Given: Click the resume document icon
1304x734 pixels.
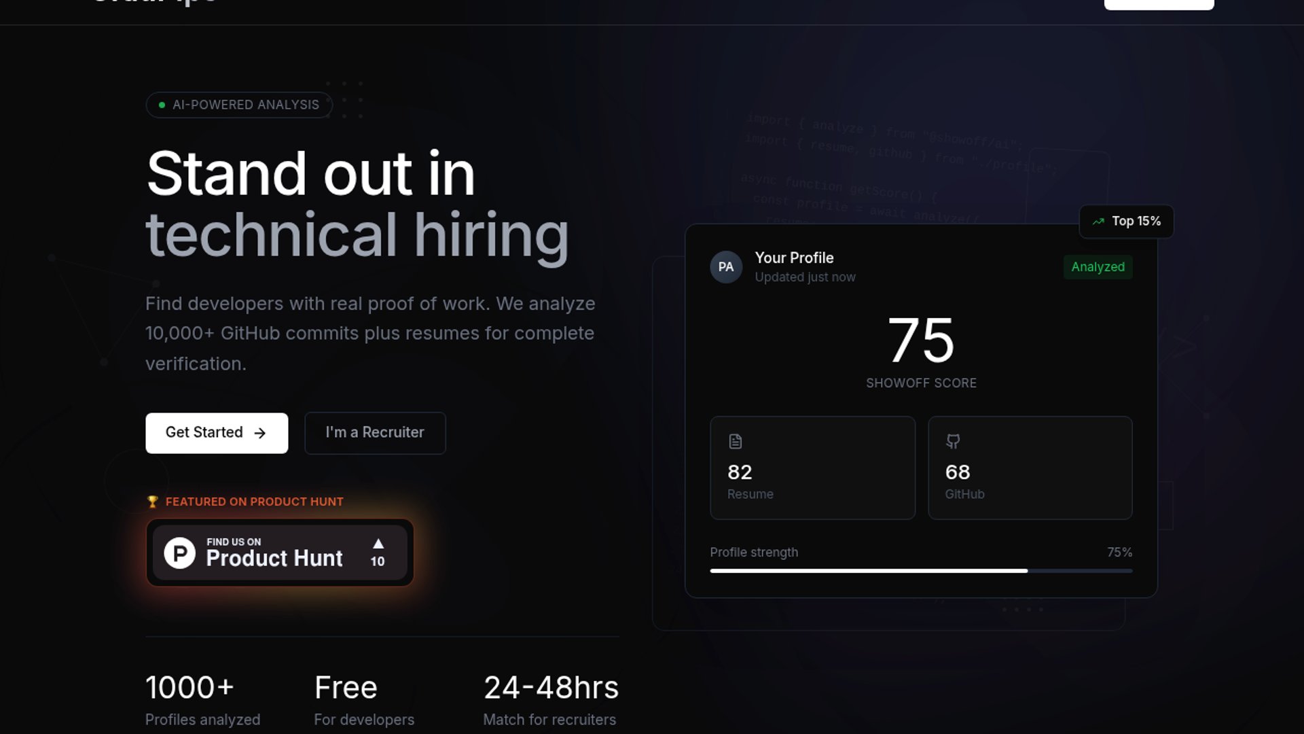Looking at the screenshot, I should coord(735,442).
